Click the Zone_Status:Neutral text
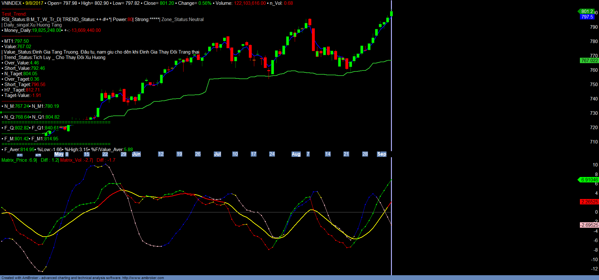The width and height of the screenshot is (599, 280). pyautogui.click(x=183, y=19)
